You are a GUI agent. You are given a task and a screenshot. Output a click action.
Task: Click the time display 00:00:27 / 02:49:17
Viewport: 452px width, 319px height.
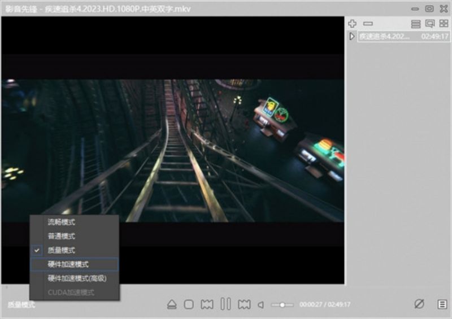tap(325, 304)
